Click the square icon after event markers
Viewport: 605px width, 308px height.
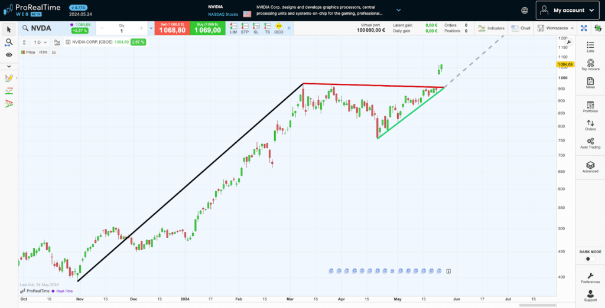(x=448, y=271)
